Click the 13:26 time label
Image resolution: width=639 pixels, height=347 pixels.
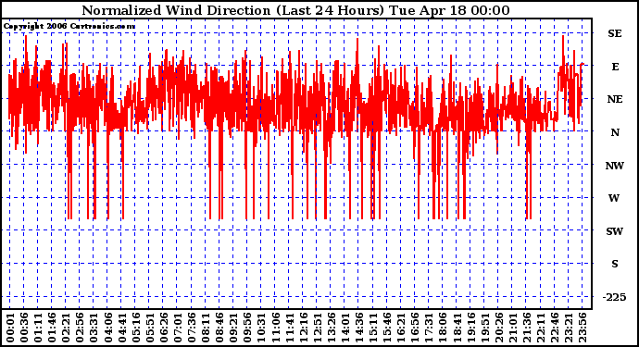(331, 328)
